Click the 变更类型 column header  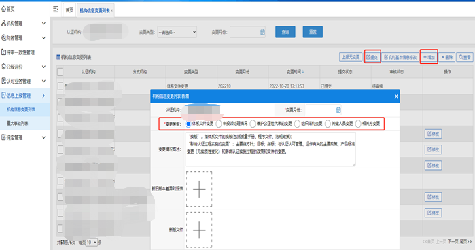(x=191, y=72)
